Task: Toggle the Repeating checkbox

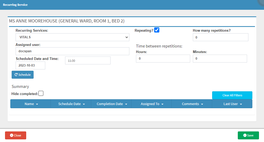Action: pyautogui.click(x=157, y=30)
